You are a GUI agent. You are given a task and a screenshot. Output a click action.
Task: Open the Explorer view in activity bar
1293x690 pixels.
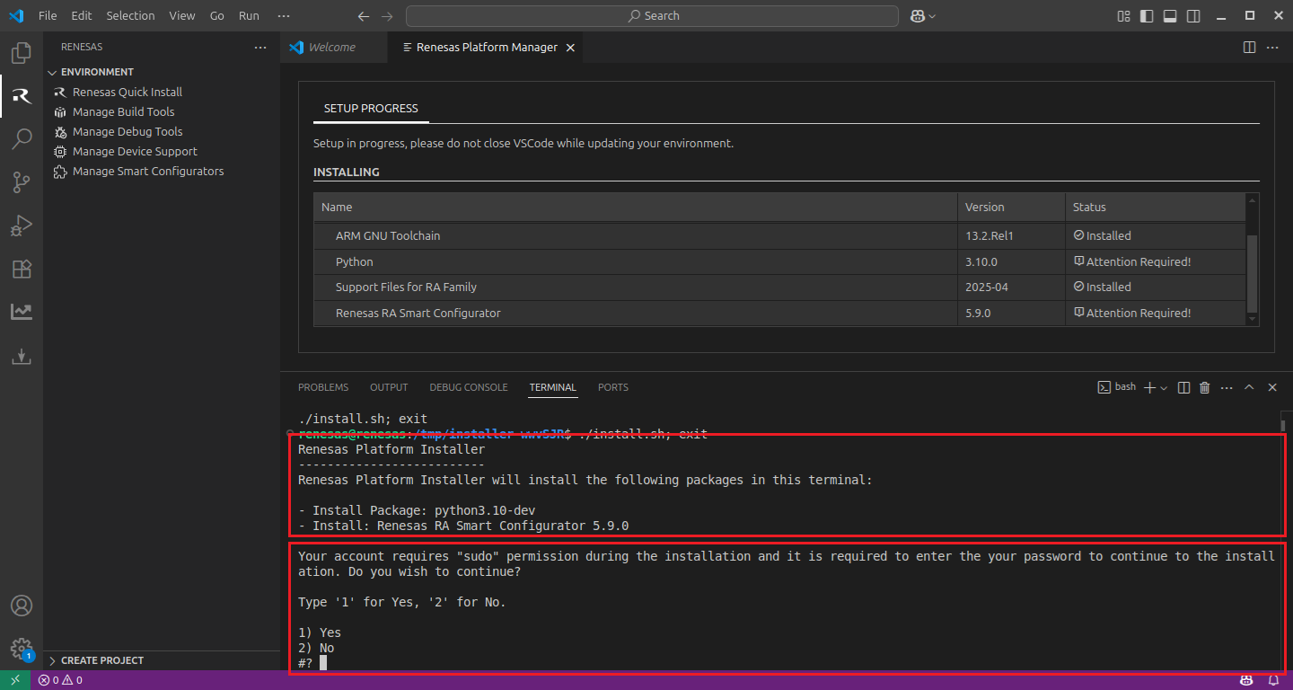coord(22,54)
